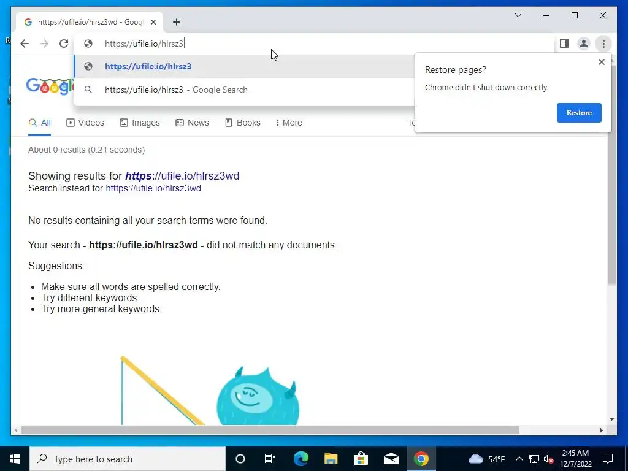Close the htttps://ufile.io/hlrsz3wd tab

click(x=153, y=22)
